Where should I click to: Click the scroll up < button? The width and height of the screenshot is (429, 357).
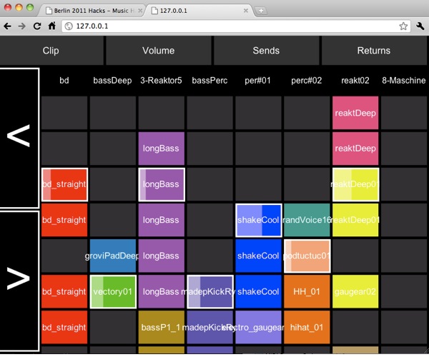coord(19,138)
